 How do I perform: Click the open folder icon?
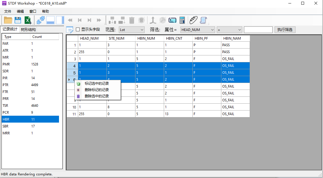(8, 20)
